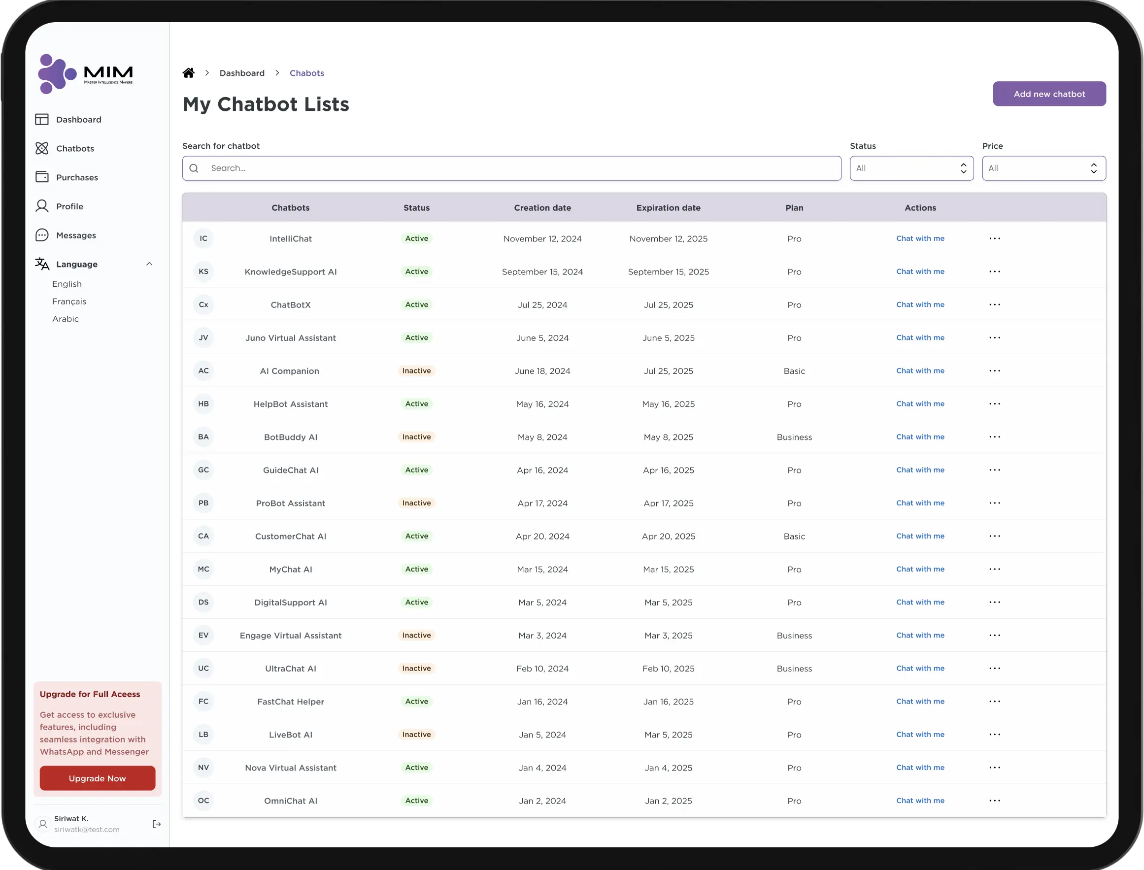Click Chat with me for DigitalSupport AI
The width and height of the screenshot is (1144, 870).
pos(920,602)
